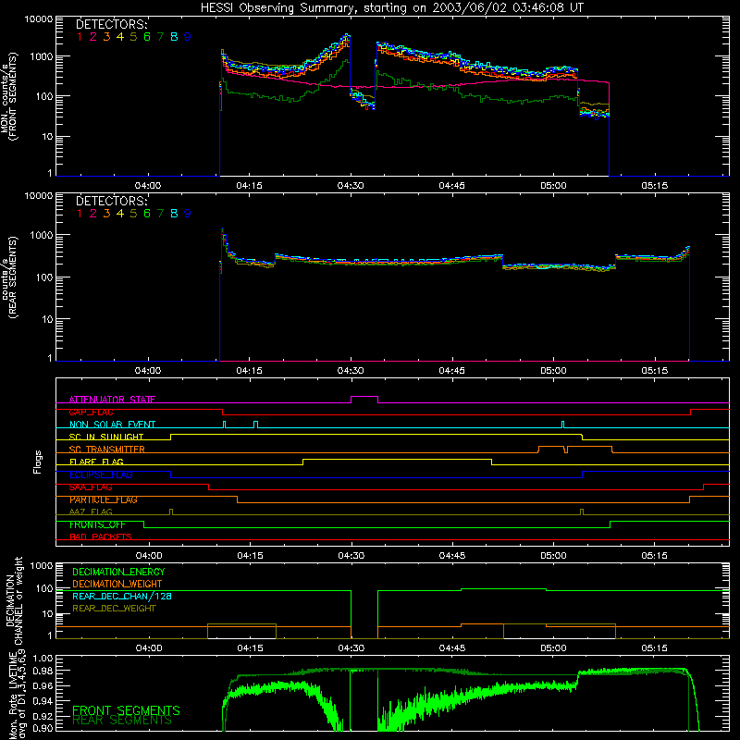Click the 0.98 value on livetime axis
The height and width of the screenshot is (740, 740).
point(43,672)
